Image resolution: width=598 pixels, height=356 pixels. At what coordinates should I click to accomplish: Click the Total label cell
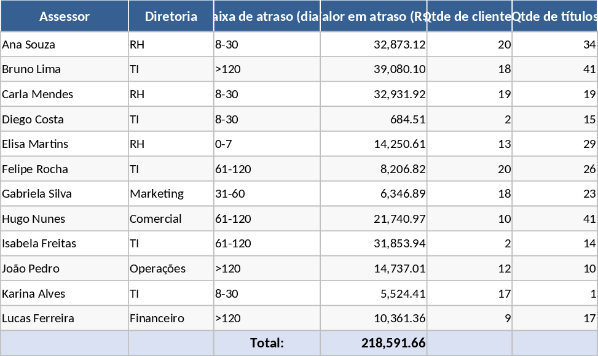[267, 343]
